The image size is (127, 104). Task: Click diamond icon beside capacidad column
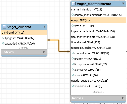3,43
